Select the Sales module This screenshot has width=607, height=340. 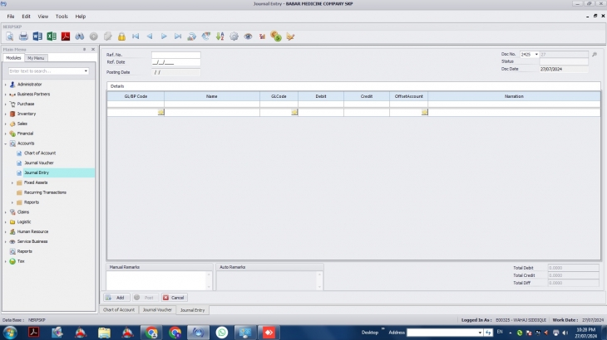[x=22, y=124]
